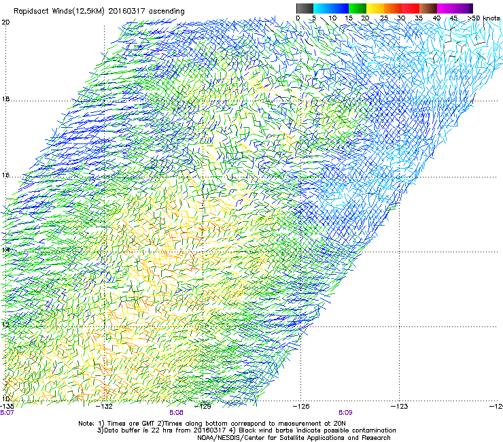The image size is (503, 442).
Task: Click the purple '8:09' time marker
Action: click(345, 413)
